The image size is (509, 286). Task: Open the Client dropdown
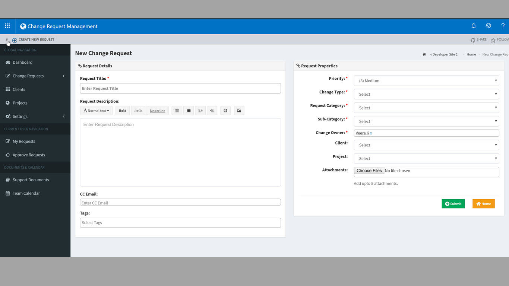[x=426, y=145]
